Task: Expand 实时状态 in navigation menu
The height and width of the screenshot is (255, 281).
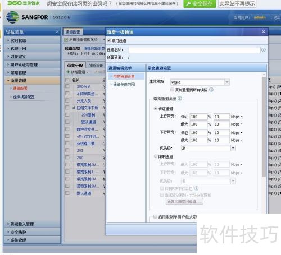Action: (x=32, y=40)
